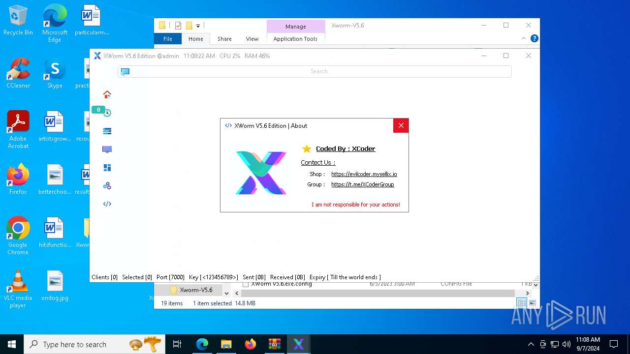Switch to the View tab in Explorer
The height and width of the screenshot is (354, 630).
pyautogui.click(x=252, y=39)
